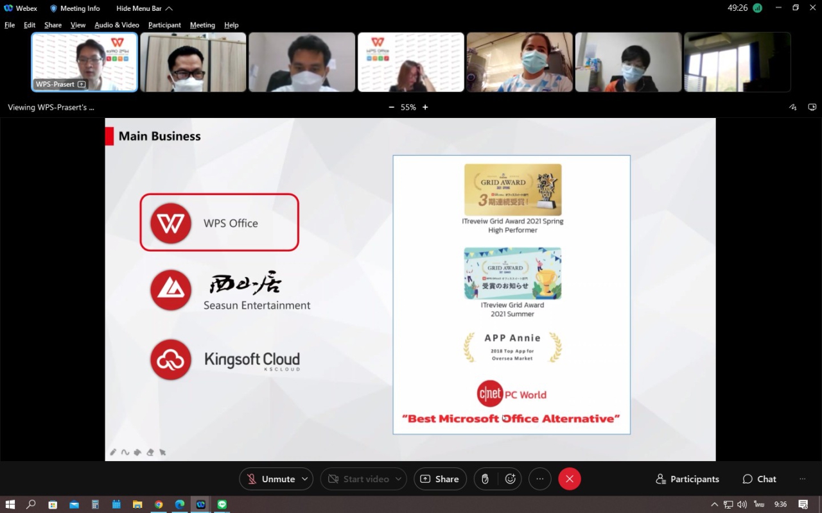822x513 pixels.
Task: Click the 55% zoom level value
Action: 408,107
